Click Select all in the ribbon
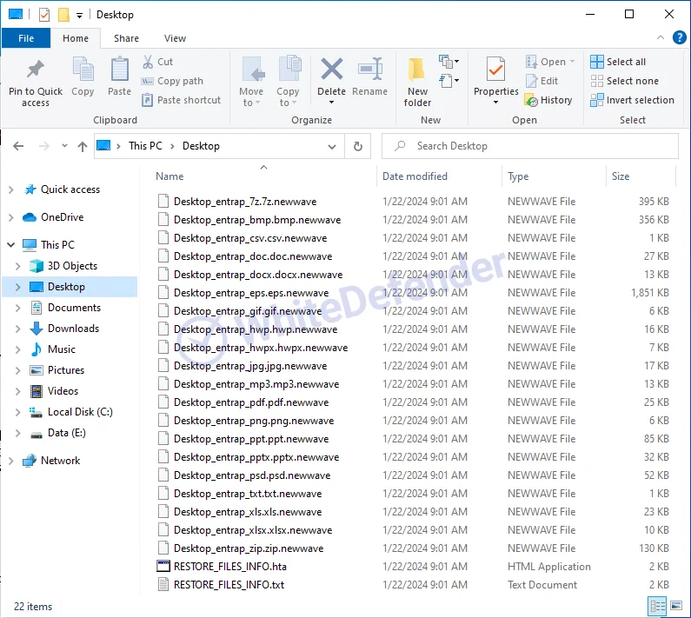 click(x=618, y=62)
